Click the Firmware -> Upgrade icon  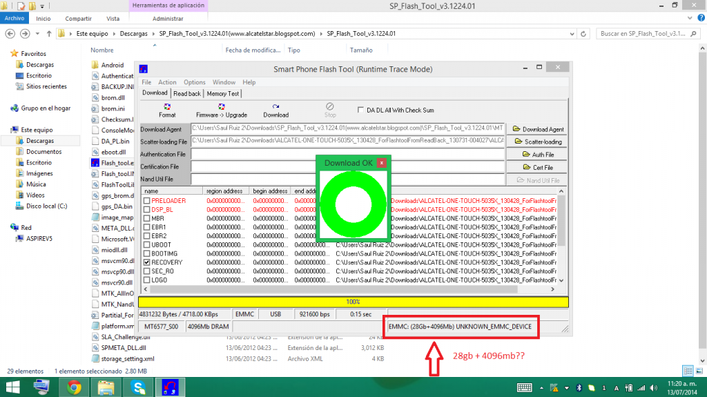[221, 107]
